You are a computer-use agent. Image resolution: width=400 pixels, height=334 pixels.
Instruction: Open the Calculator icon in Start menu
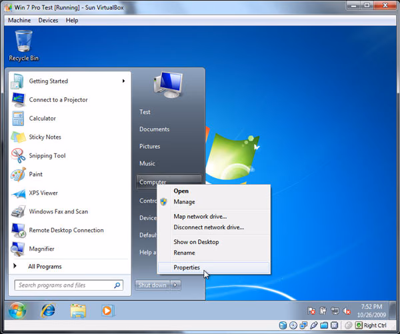18,119
